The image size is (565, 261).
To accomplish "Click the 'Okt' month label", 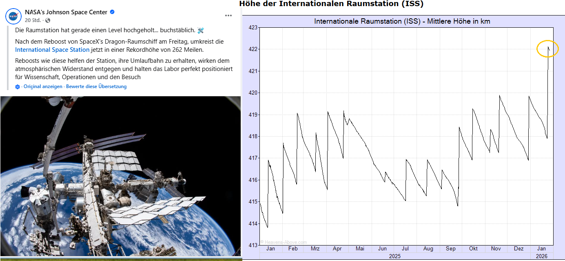I will [473, 249].
